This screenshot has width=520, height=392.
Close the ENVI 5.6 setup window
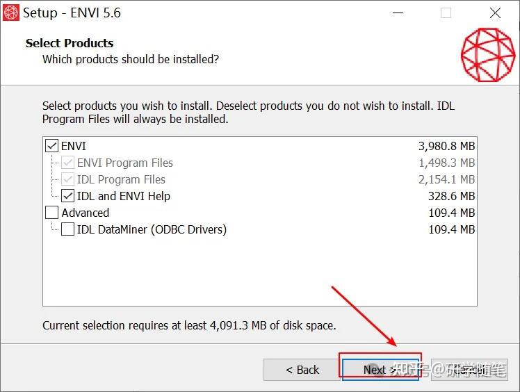pos(495,13)
